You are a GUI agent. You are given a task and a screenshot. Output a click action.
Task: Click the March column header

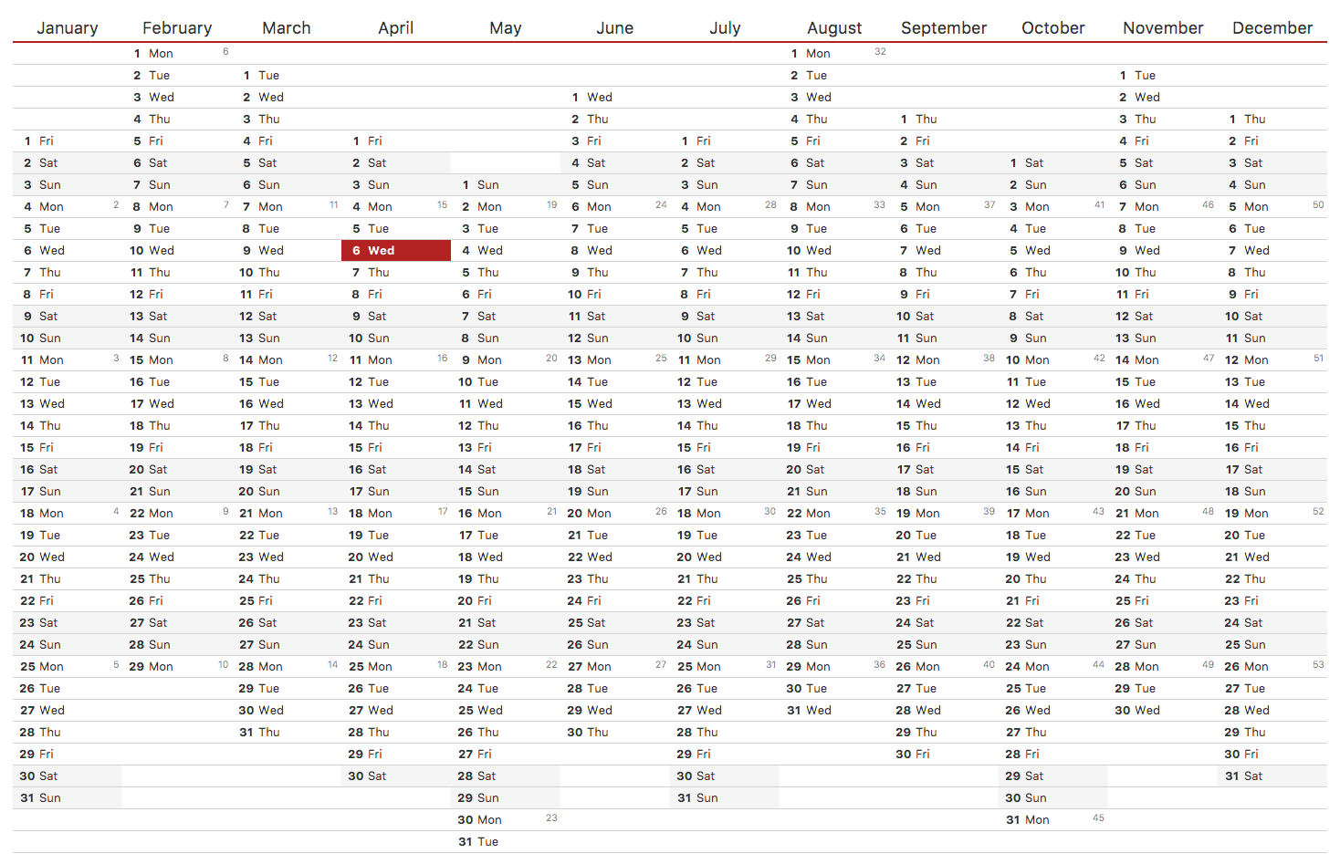point(287,28)
